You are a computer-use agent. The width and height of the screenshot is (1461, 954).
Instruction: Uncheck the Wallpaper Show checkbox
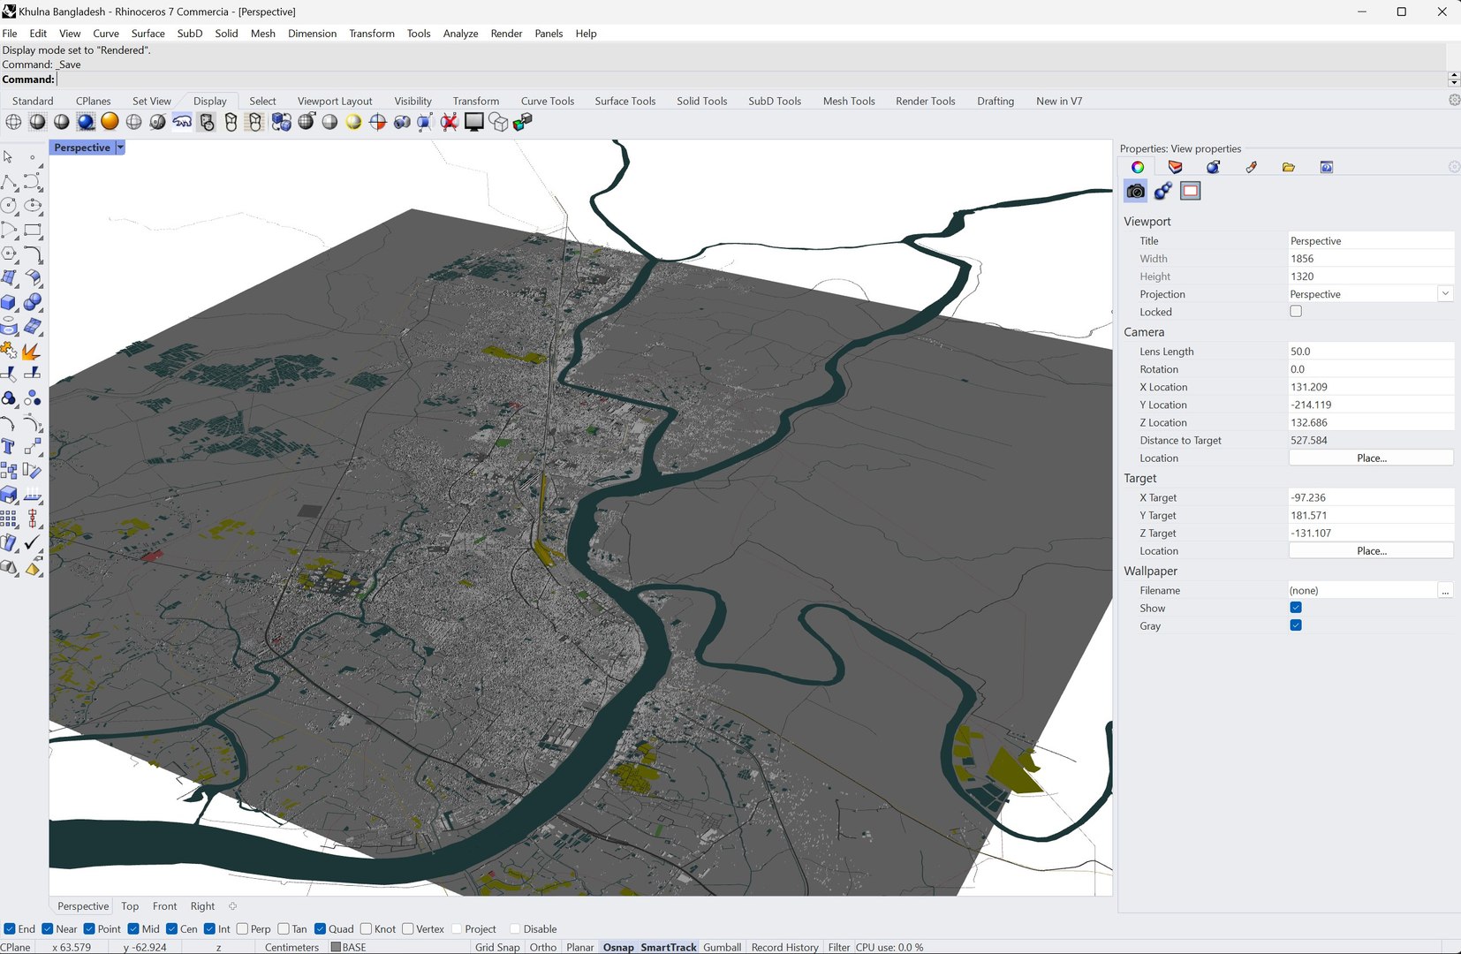click(x=1296, y=608)
